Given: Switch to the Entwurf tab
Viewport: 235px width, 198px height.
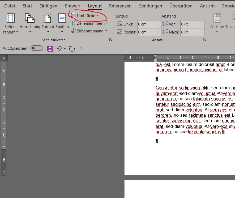Looking at the screenshot, I should click(x=73, y=6).
